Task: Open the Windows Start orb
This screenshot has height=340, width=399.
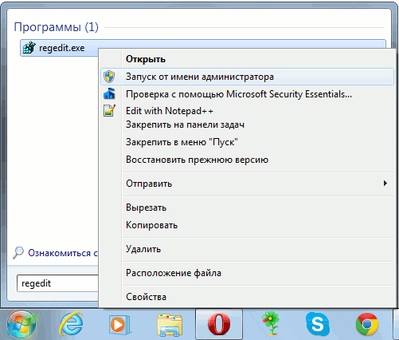Action: pyautogui.click(x=22, y=325)
